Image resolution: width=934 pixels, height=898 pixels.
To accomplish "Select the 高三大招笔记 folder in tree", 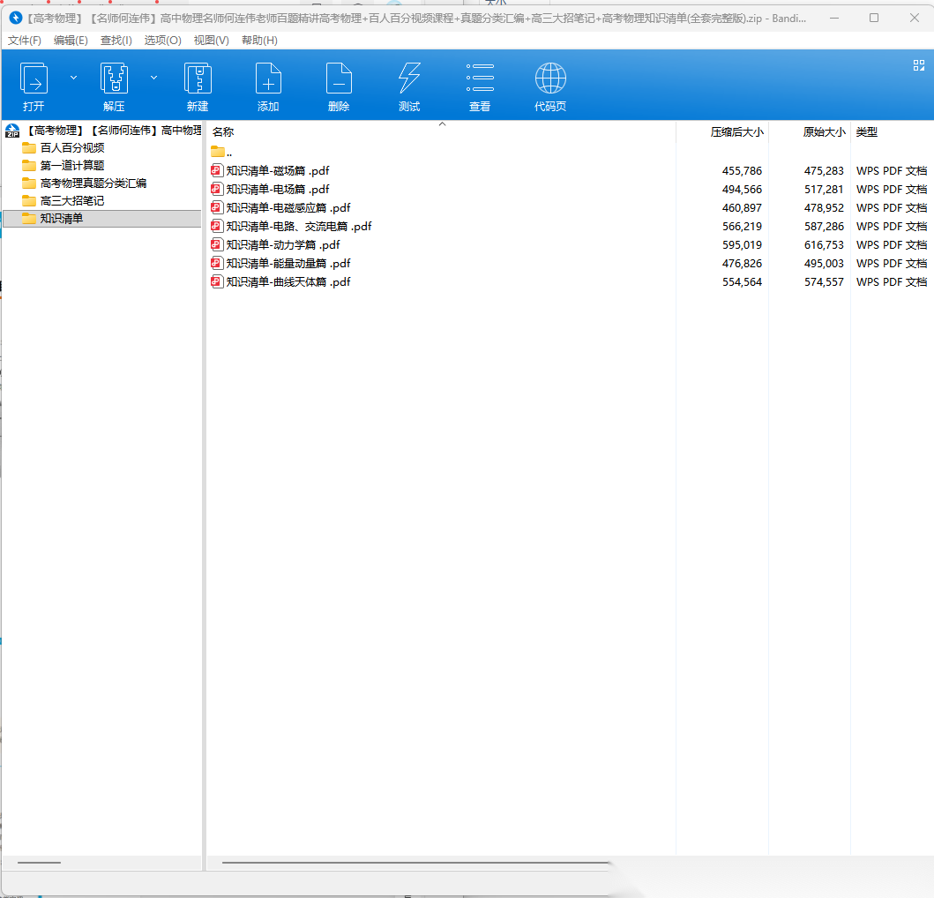I will pos(72,201).
